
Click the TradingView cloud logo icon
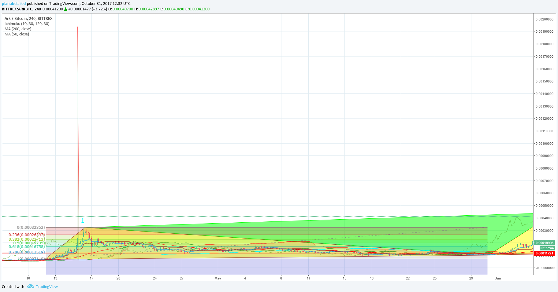tap(30, 287)
